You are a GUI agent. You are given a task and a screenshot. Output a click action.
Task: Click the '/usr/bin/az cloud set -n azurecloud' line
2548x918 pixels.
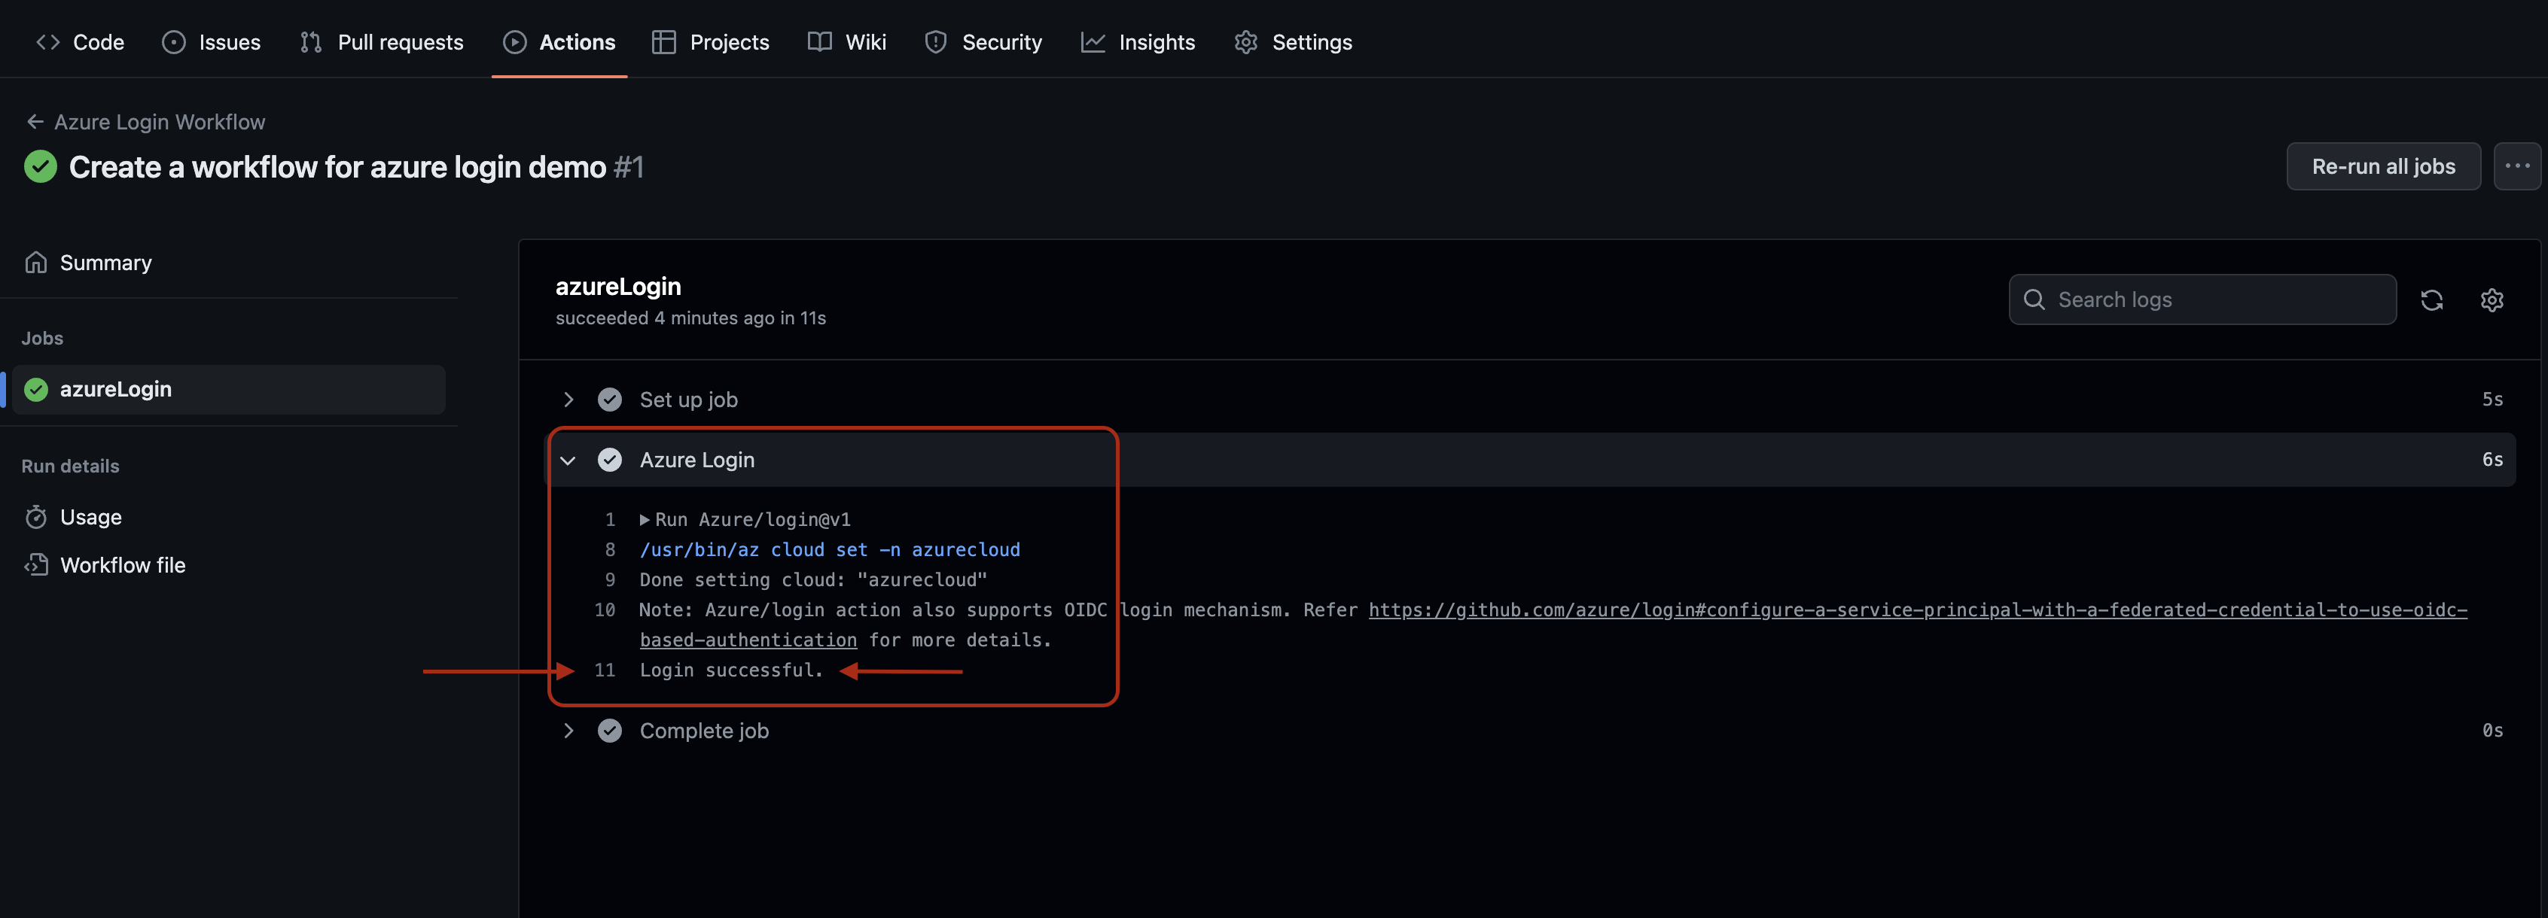coord(829,549)
